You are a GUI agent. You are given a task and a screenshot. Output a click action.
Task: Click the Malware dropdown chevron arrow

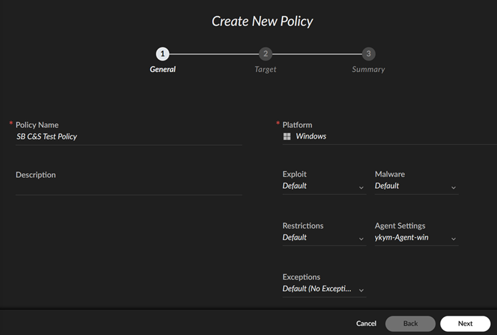point(454,188)
